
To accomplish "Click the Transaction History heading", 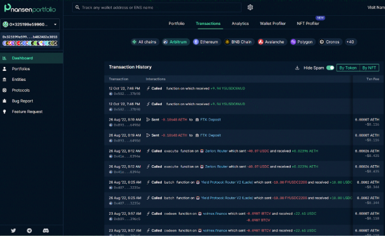I will click(x=130, y=67).
